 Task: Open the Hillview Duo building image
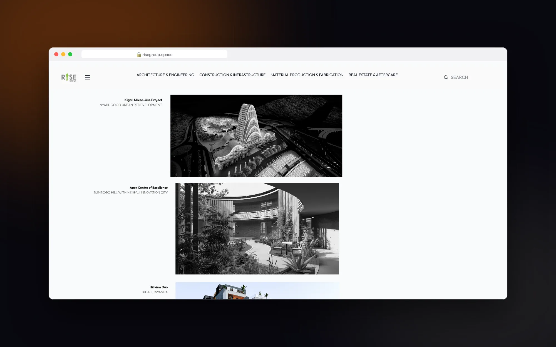click(257, 291)
